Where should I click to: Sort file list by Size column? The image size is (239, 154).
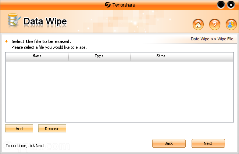click(161, 56)
